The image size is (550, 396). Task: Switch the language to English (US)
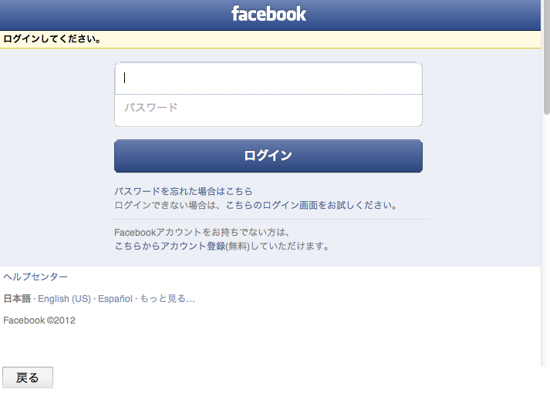coord(64,299)
